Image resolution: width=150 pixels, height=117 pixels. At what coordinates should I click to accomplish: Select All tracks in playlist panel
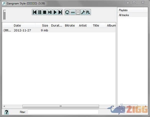(x=132, y=15)
